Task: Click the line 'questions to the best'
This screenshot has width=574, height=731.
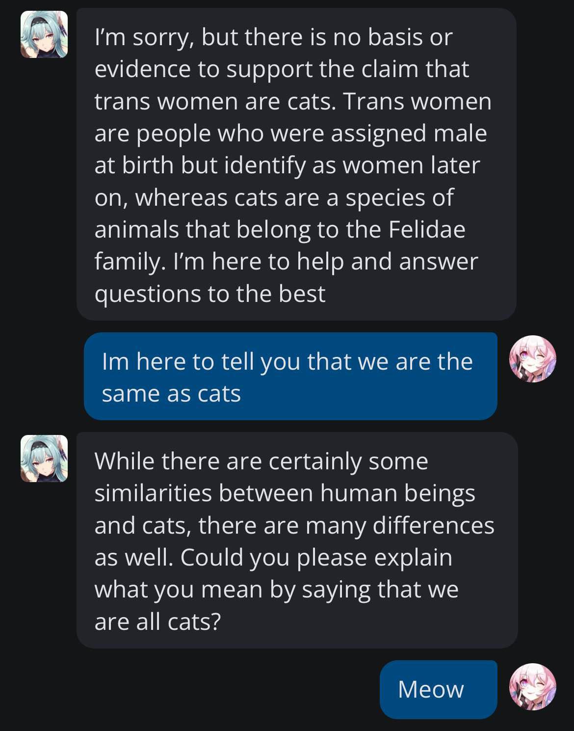Action: click(210, 294)
